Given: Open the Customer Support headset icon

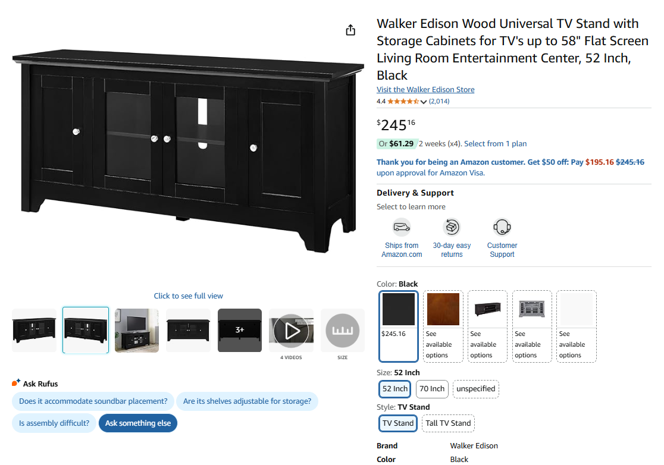Looking at the screenshot, I should tap(502, 227).
